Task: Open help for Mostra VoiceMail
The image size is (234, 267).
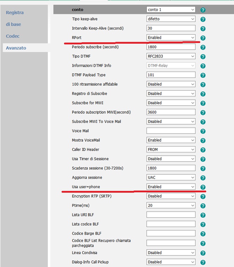Action: [x=203, y=141]
